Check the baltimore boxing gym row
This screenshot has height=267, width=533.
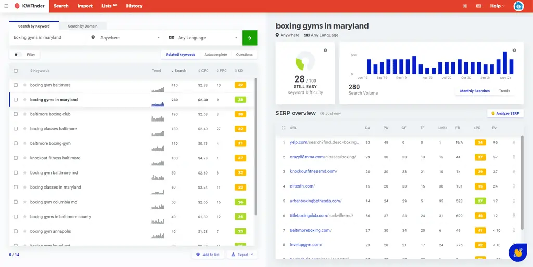click(16, 143)
